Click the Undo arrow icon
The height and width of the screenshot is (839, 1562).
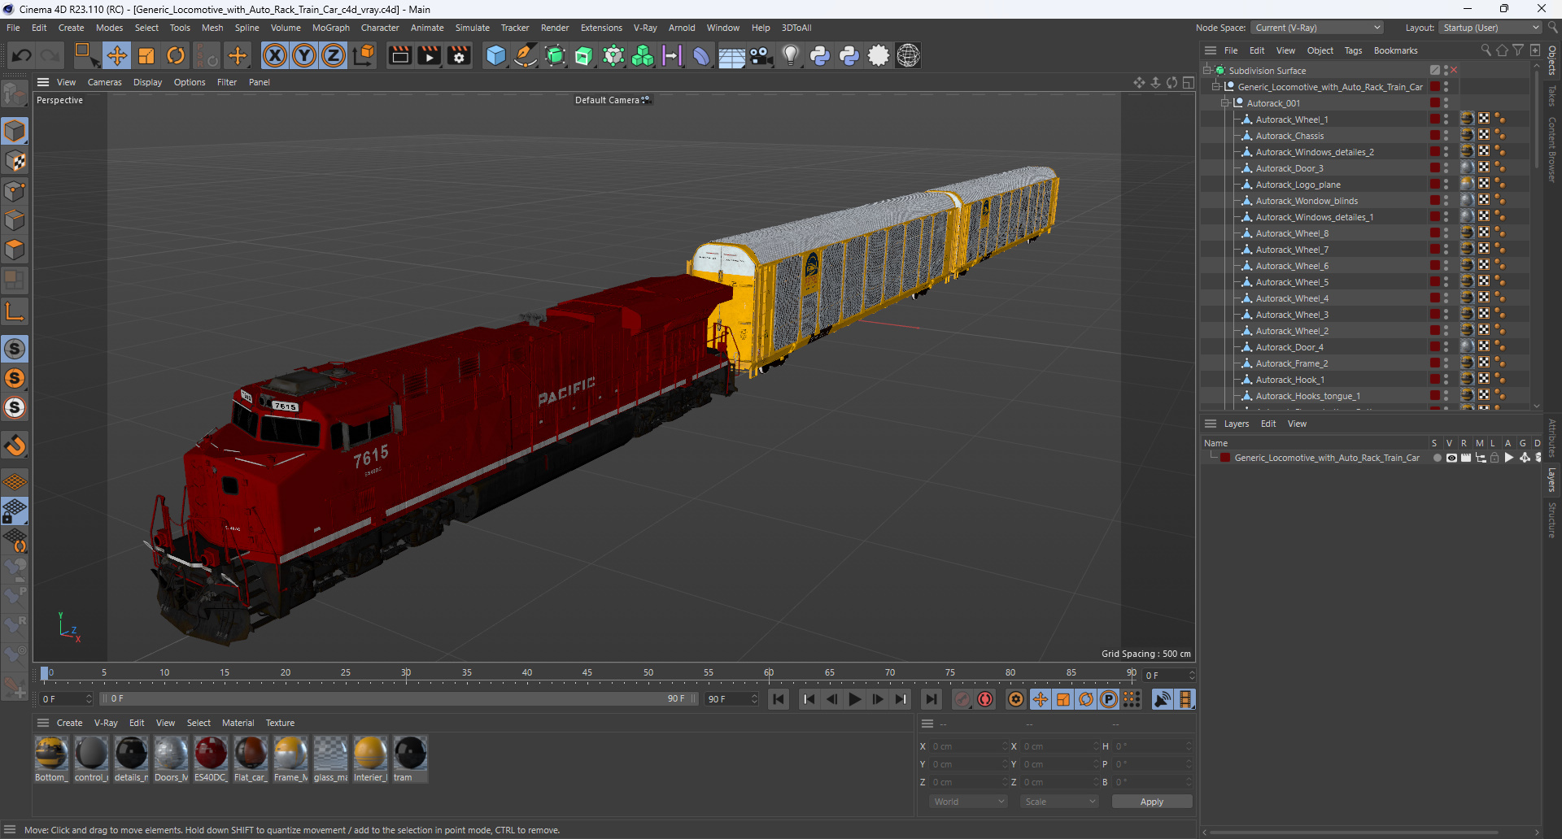[x=22, y=55]
